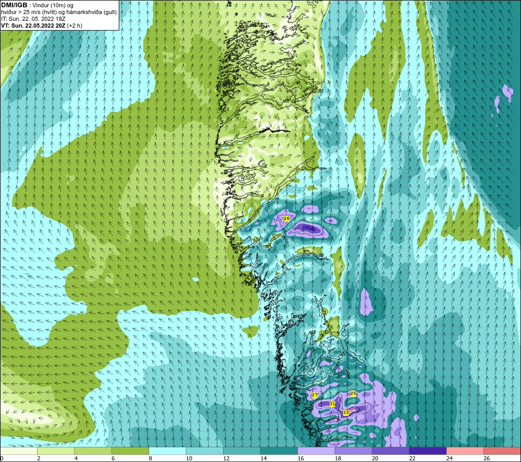521x462 pixels.
Task: Click the yellow gust label 27
Action: pyautogui.click(x=315, y=395)
